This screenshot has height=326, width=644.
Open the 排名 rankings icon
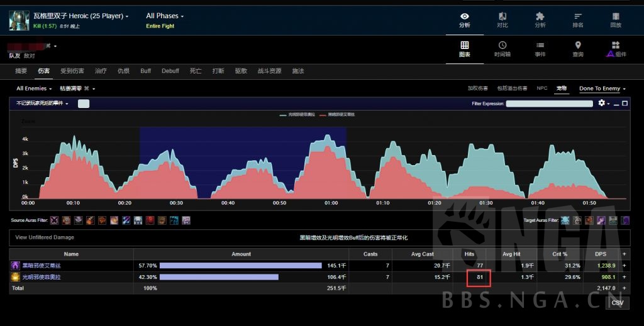pyautogui.click(x=578, y=19)
